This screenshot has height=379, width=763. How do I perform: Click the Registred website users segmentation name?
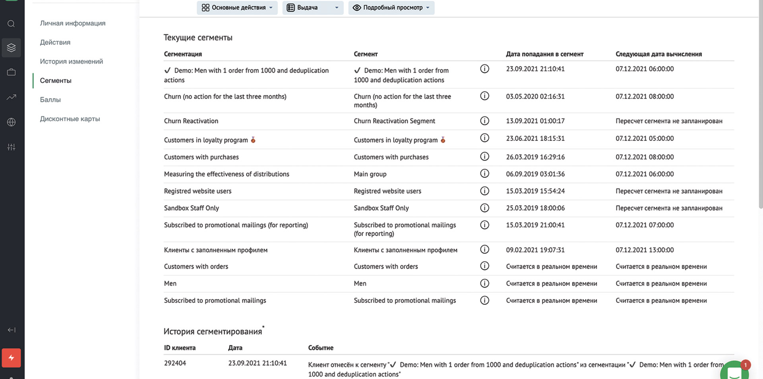point(198,191)
